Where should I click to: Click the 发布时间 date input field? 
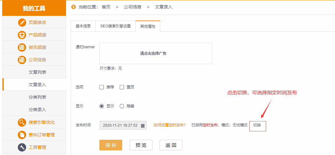[123, 125]
